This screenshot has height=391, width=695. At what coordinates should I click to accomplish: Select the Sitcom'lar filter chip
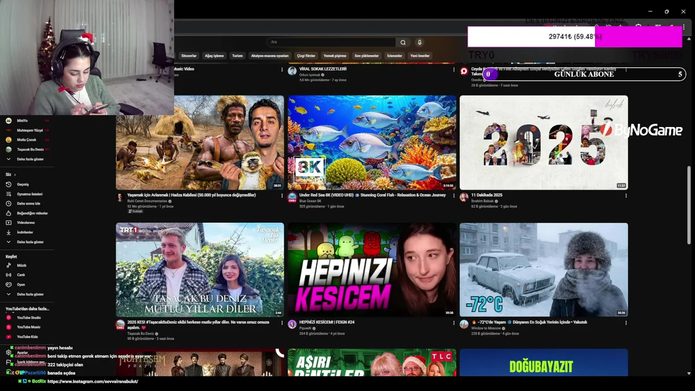coord(189,56)
